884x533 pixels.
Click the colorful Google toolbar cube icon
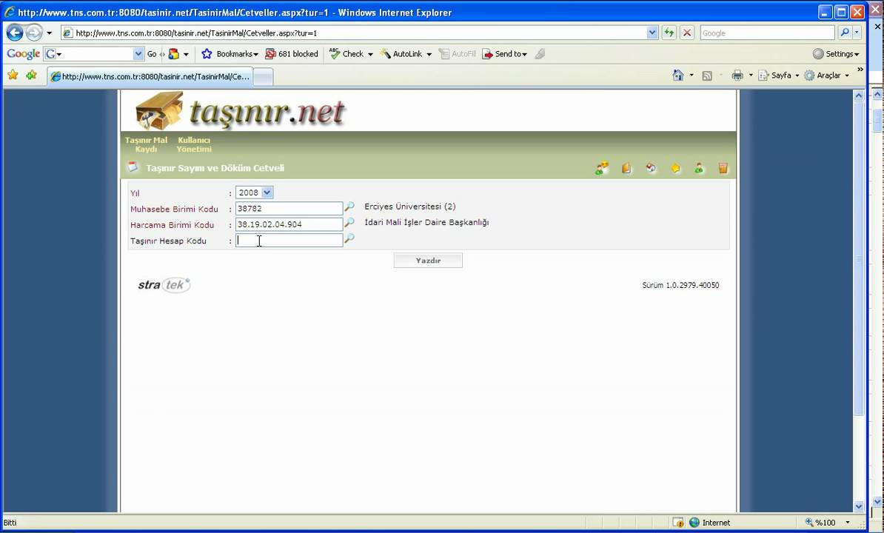(x=174, y=54)
